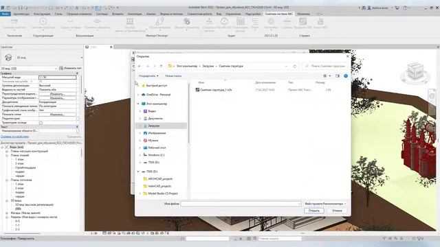This screenshot has width=440, height=247.
Task: Switch to the Аннотации ribbon tab
Action: point(135,14)
